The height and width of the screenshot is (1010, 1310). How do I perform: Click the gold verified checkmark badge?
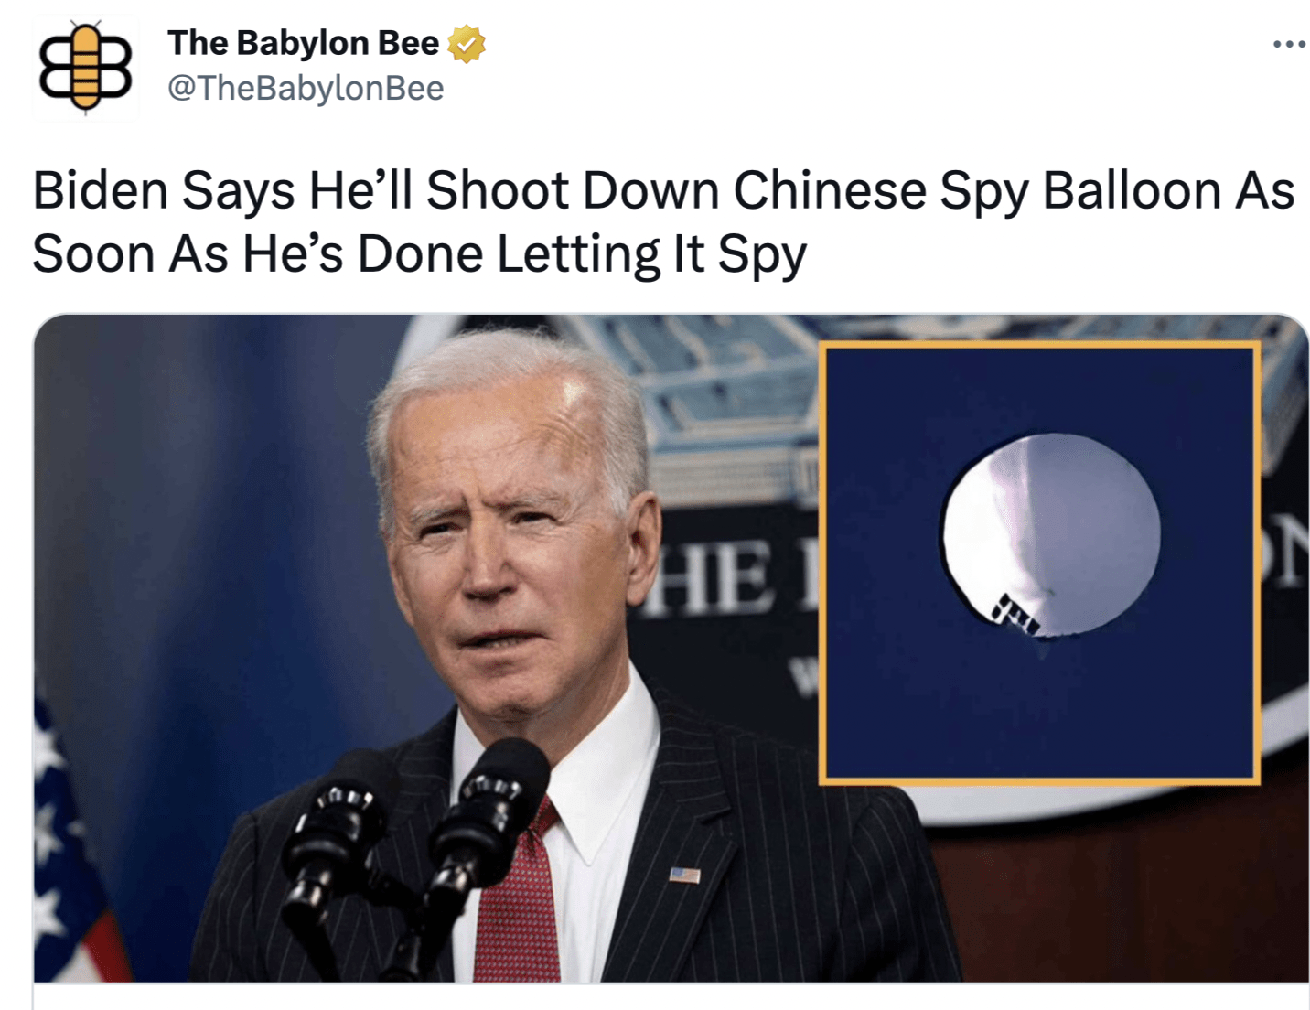pyautogui.click(x=467, y=44)
